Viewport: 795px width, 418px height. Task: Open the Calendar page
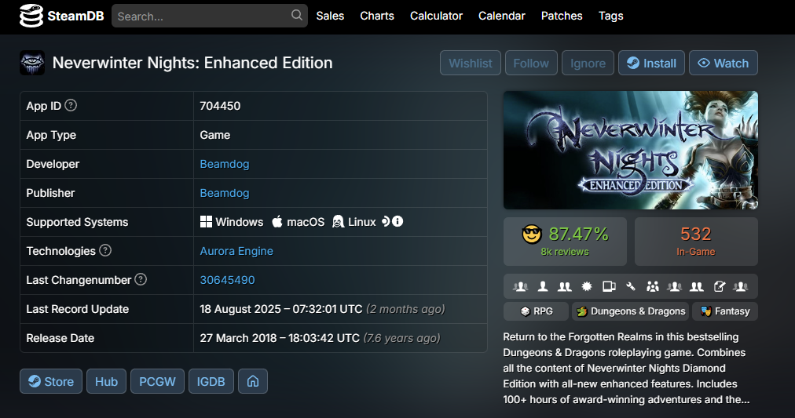(501, 16)
